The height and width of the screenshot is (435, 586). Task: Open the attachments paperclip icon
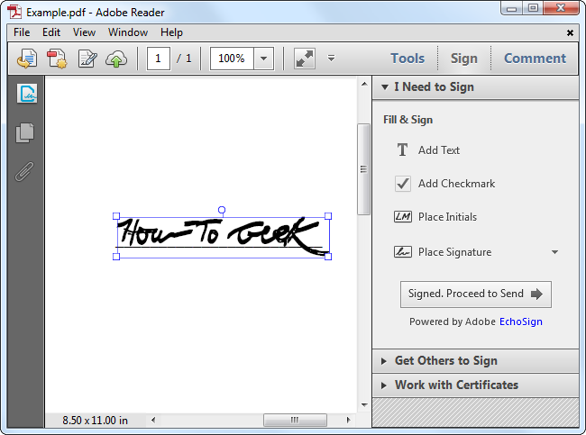coord(24,171)
